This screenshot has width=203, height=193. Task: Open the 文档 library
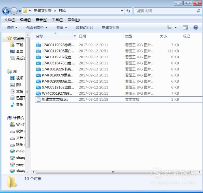20,91
